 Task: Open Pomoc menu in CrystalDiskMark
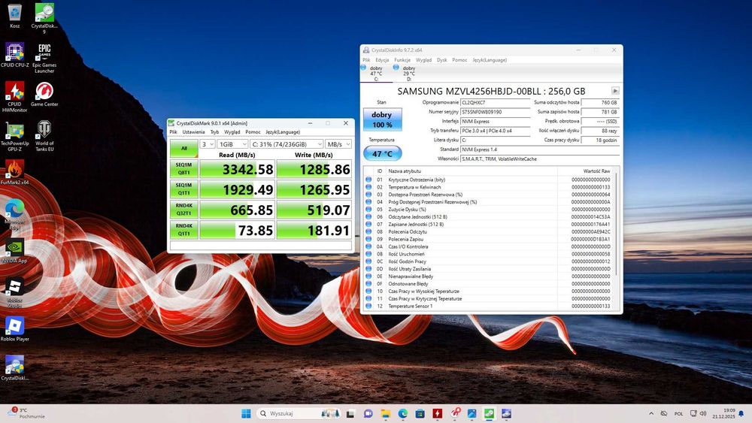point(253,132)
